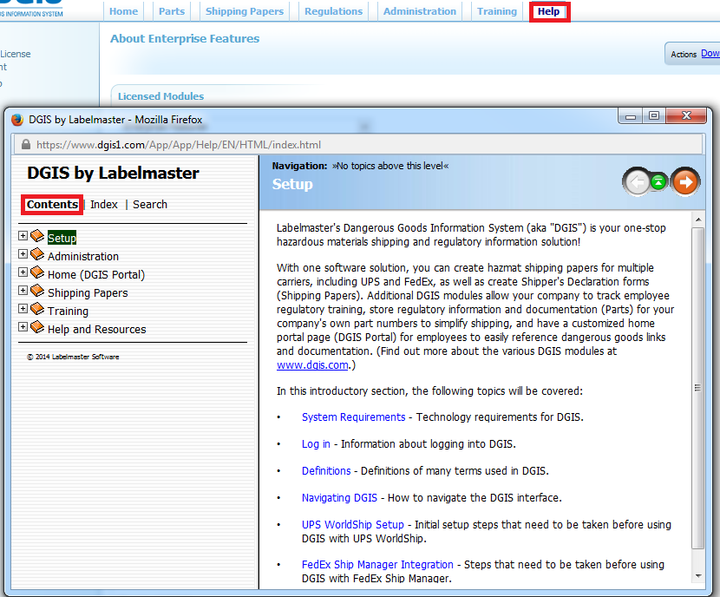The image size is (720, 597).
Task: Open the System Requirements link
Action: tap(353, 417)
